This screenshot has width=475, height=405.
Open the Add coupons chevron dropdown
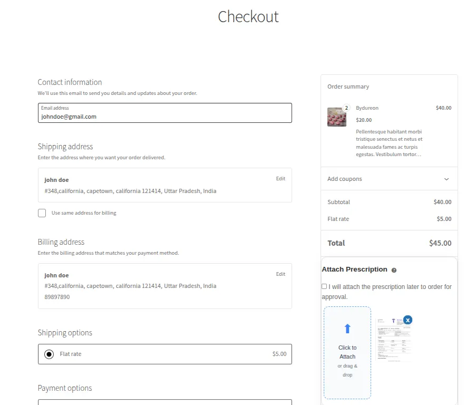(x=448, y=179)
